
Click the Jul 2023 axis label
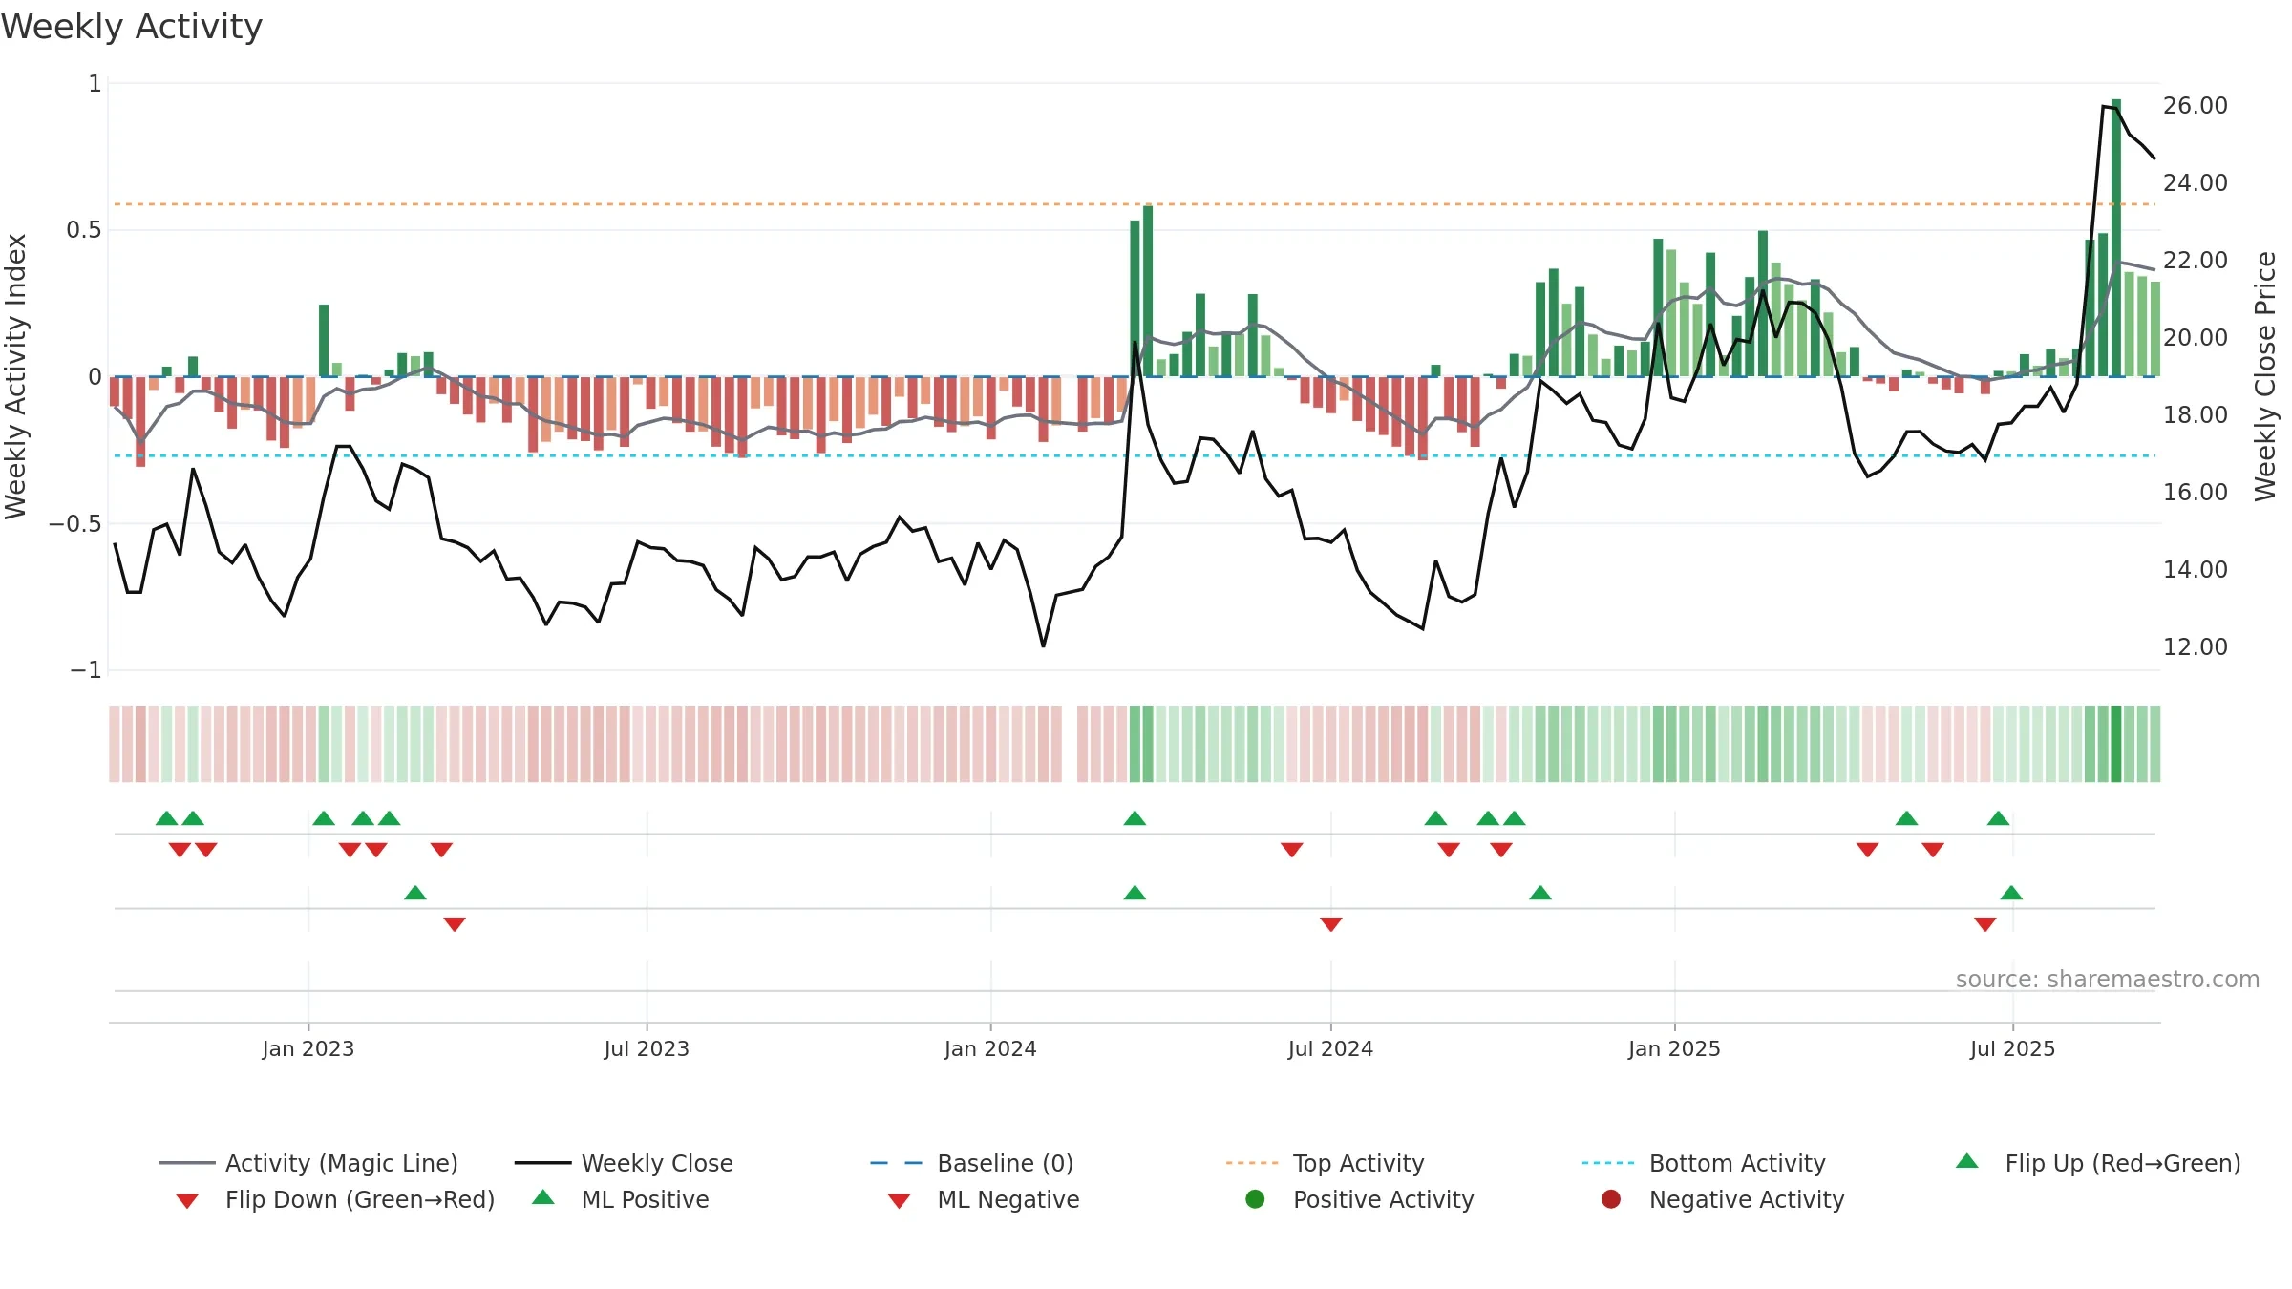coord(647,1048)
